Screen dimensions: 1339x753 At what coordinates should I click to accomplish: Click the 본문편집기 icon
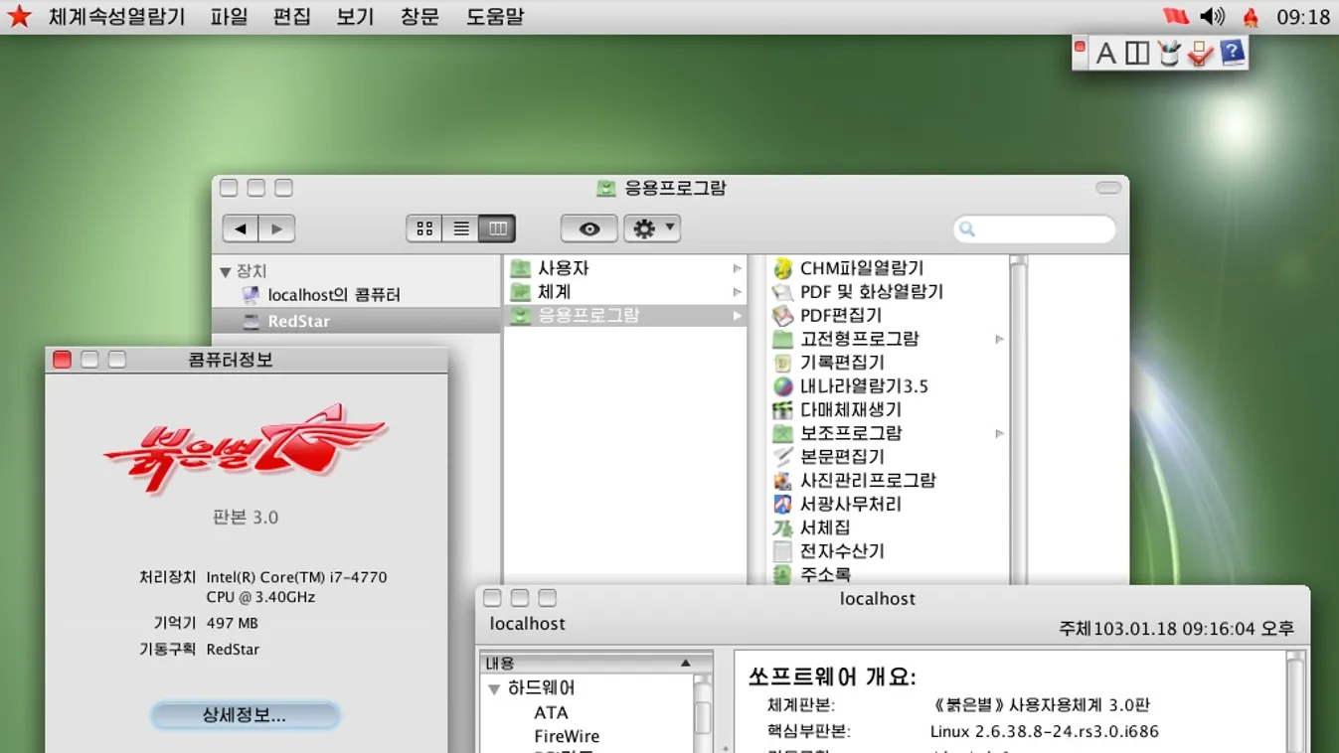tap(783, 457)
